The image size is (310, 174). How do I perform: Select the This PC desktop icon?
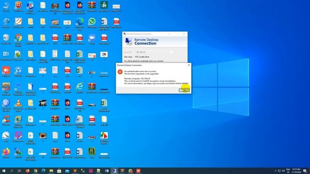tap(6, 6)
